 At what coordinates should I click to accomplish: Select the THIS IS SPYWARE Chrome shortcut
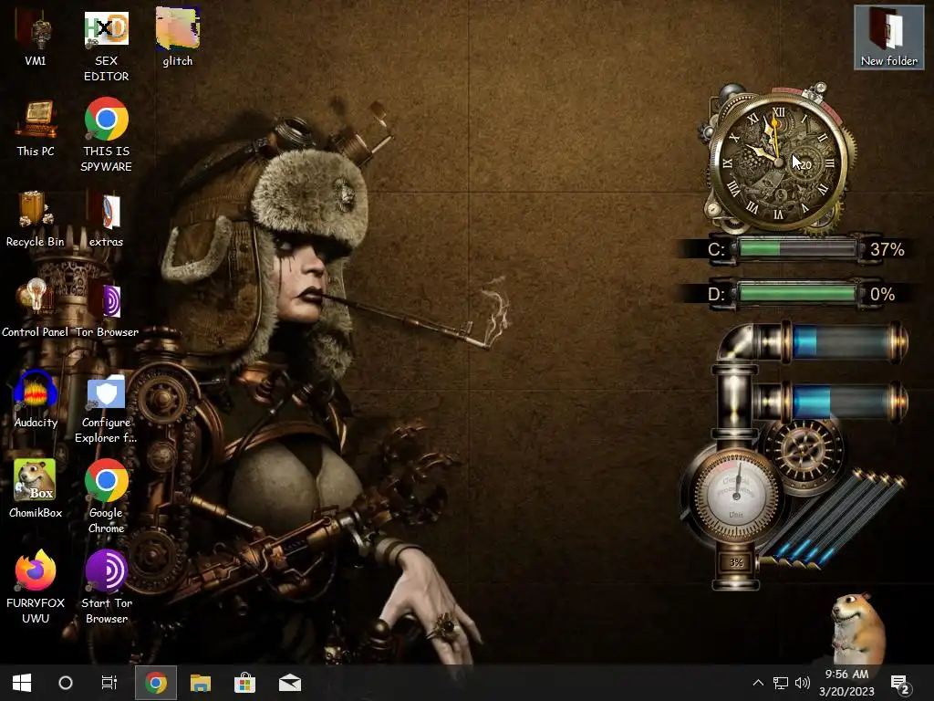tap(106, 135)
